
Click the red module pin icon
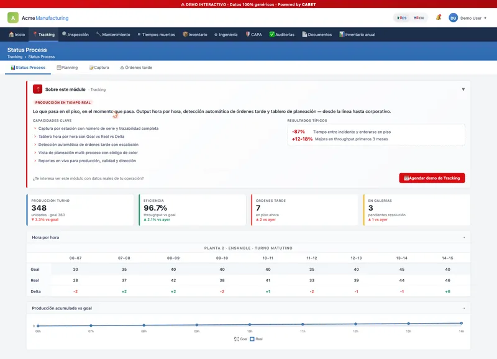pos(37,89)
